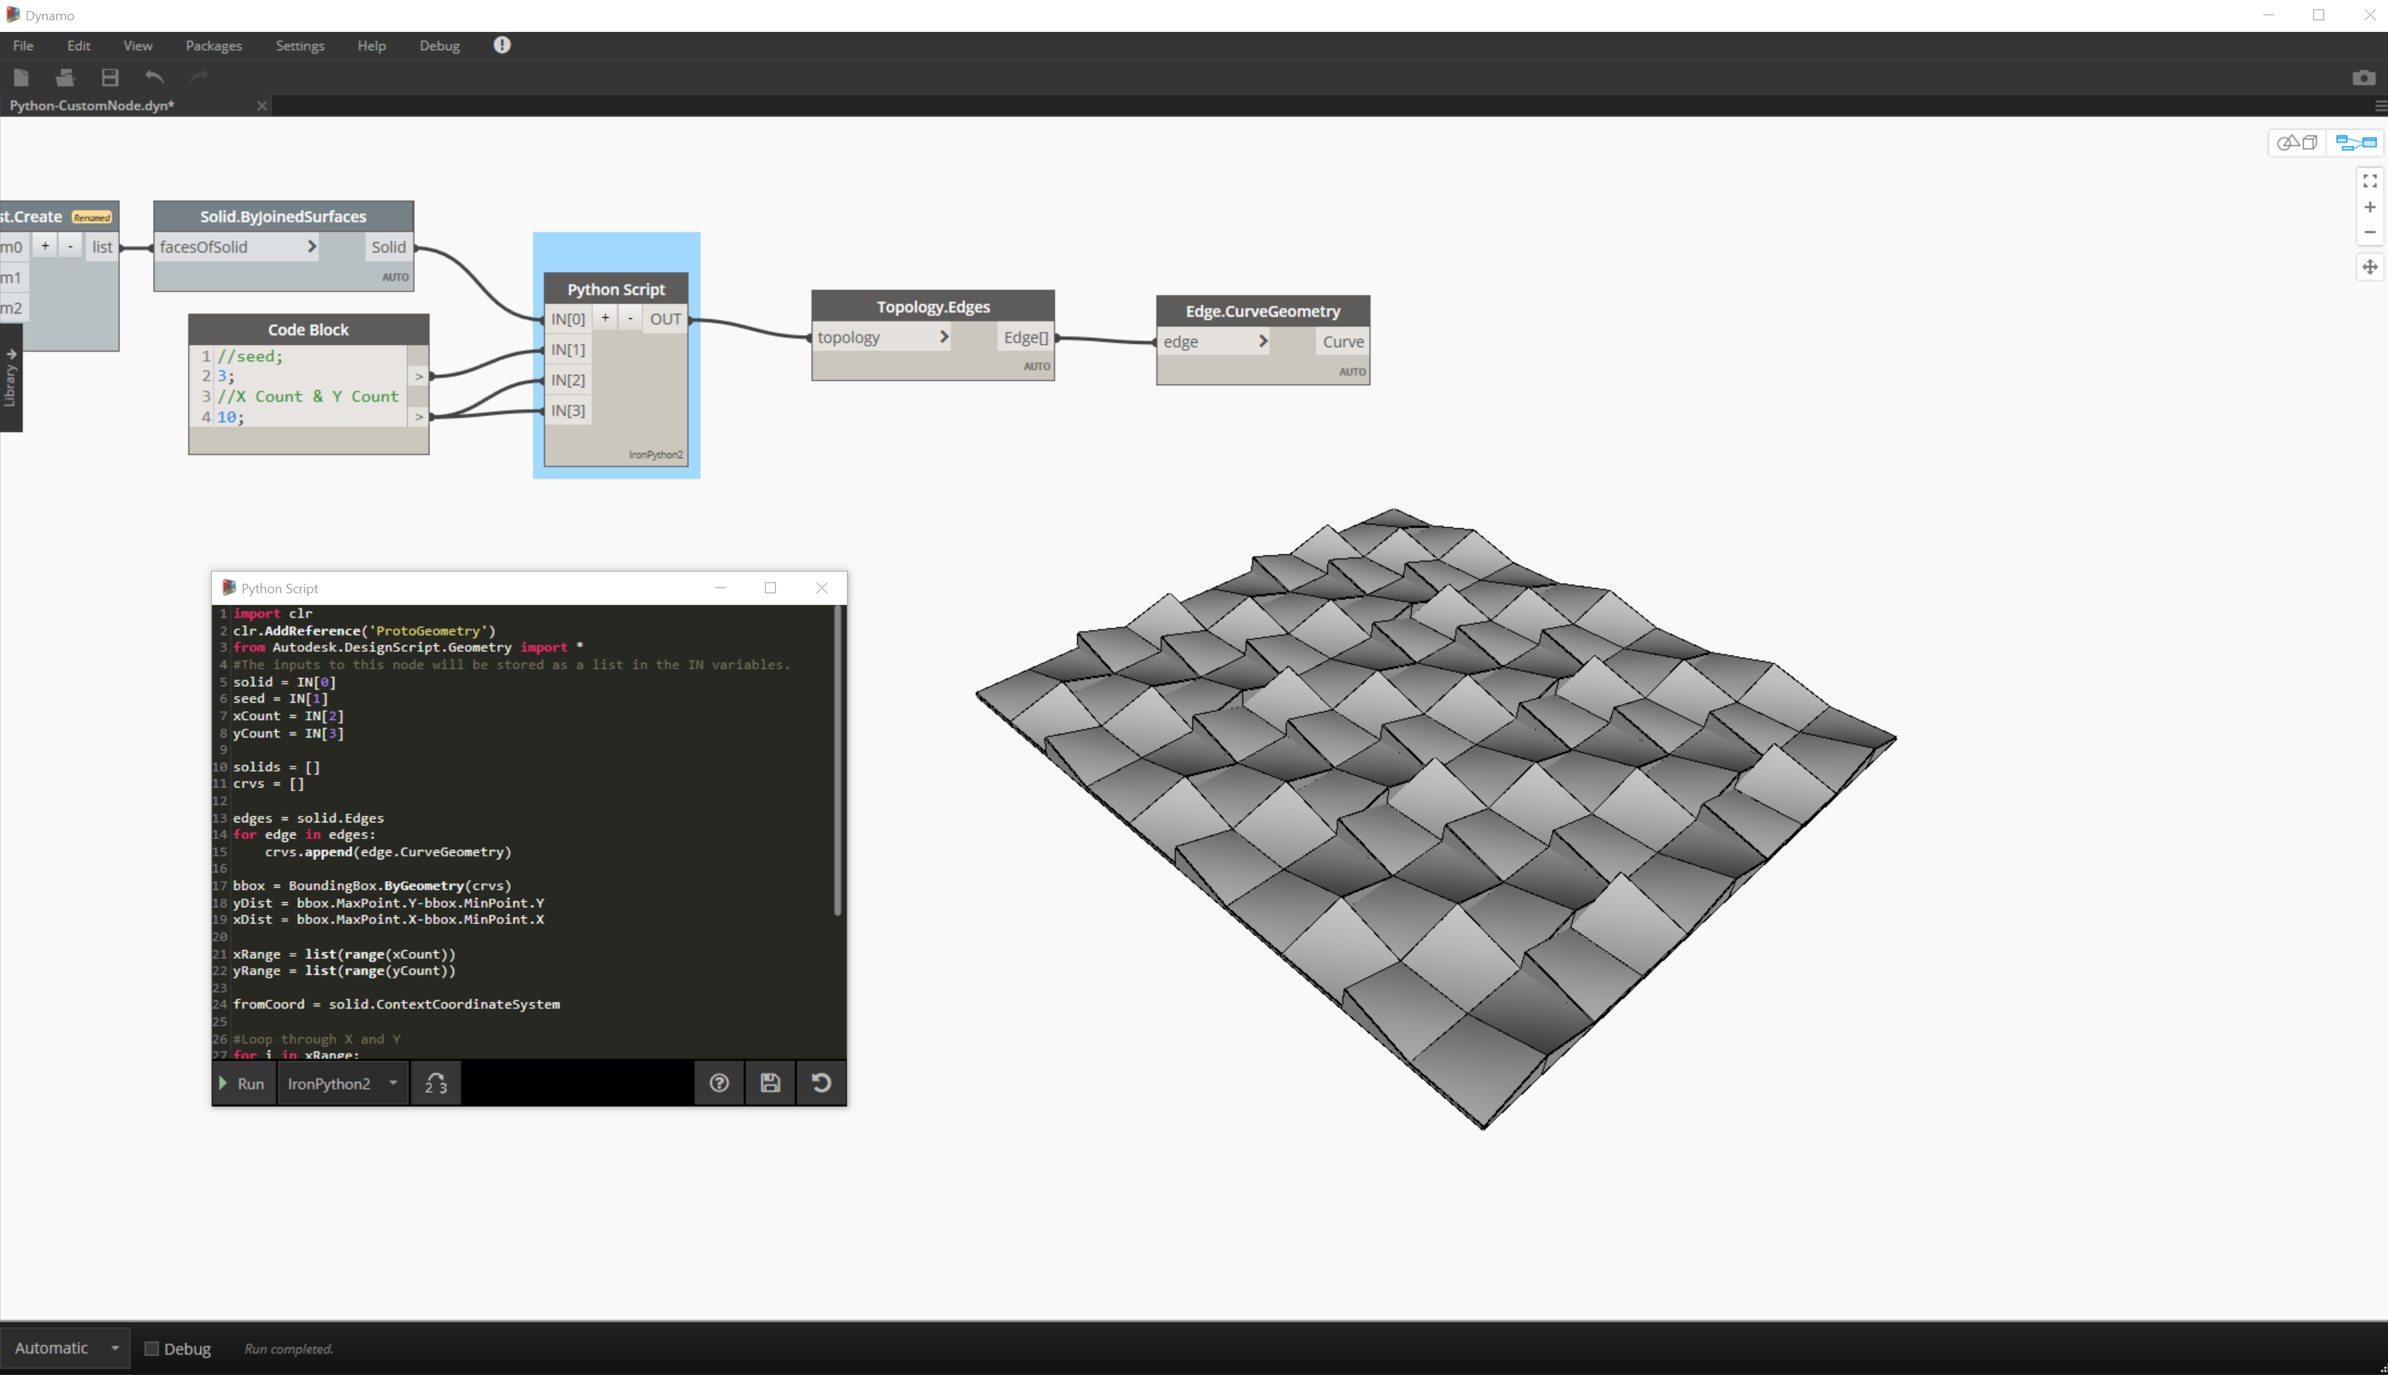Click the migration assistant icon in Python editor
2388x1375 pixels.
435,1083
